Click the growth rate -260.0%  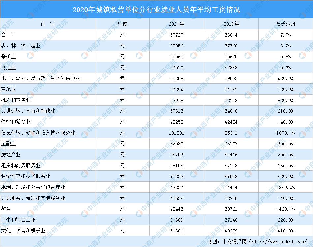click(x=285, y=187)
